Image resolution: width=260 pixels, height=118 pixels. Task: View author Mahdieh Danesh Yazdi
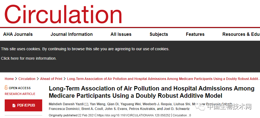pos(66,104)
